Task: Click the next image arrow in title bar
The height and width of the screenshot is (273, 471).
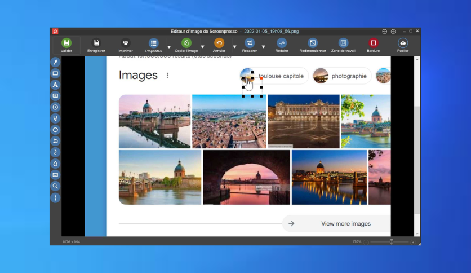Action: (x=393, y=31)
